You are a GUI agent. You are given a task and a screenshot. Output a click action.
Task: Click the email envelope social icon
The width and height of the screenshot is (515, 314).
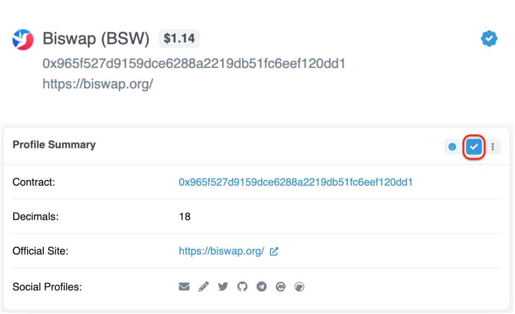coord(184,287)
